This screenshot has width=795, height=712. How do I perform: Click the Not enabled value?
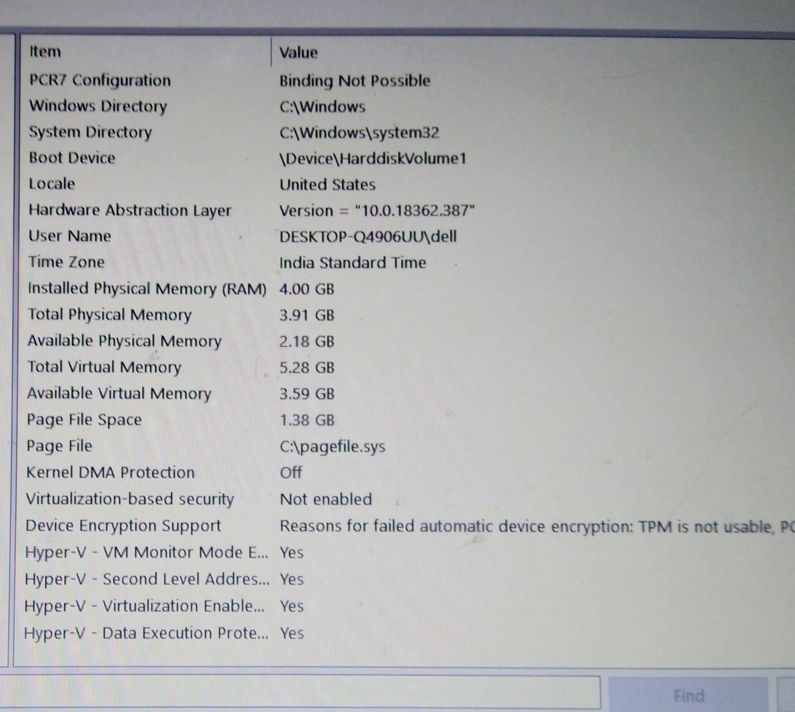point(326,500)
